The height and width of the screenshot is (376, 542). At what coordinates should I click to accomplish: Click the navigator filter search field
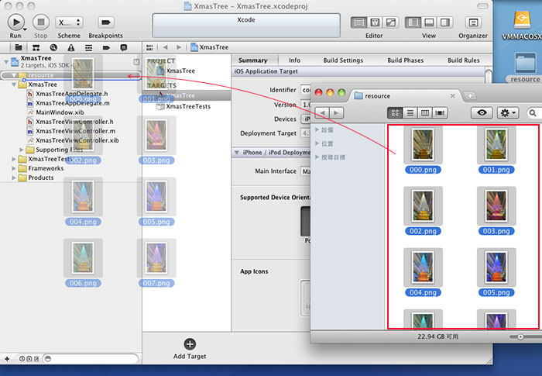pos(91,359)
